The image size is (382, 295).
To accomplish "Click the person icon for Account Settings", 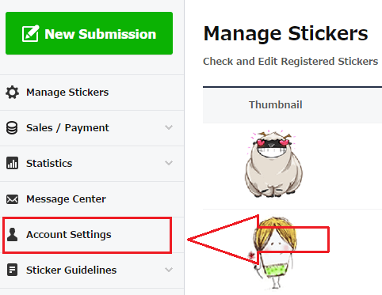I will click(x=12, y=235).
